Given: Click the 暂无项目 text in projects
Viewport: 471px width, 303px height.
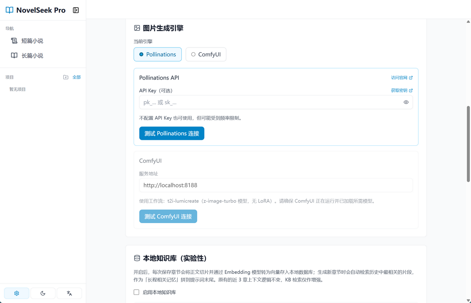Looking at the screenshot, I should pos(18,89).
